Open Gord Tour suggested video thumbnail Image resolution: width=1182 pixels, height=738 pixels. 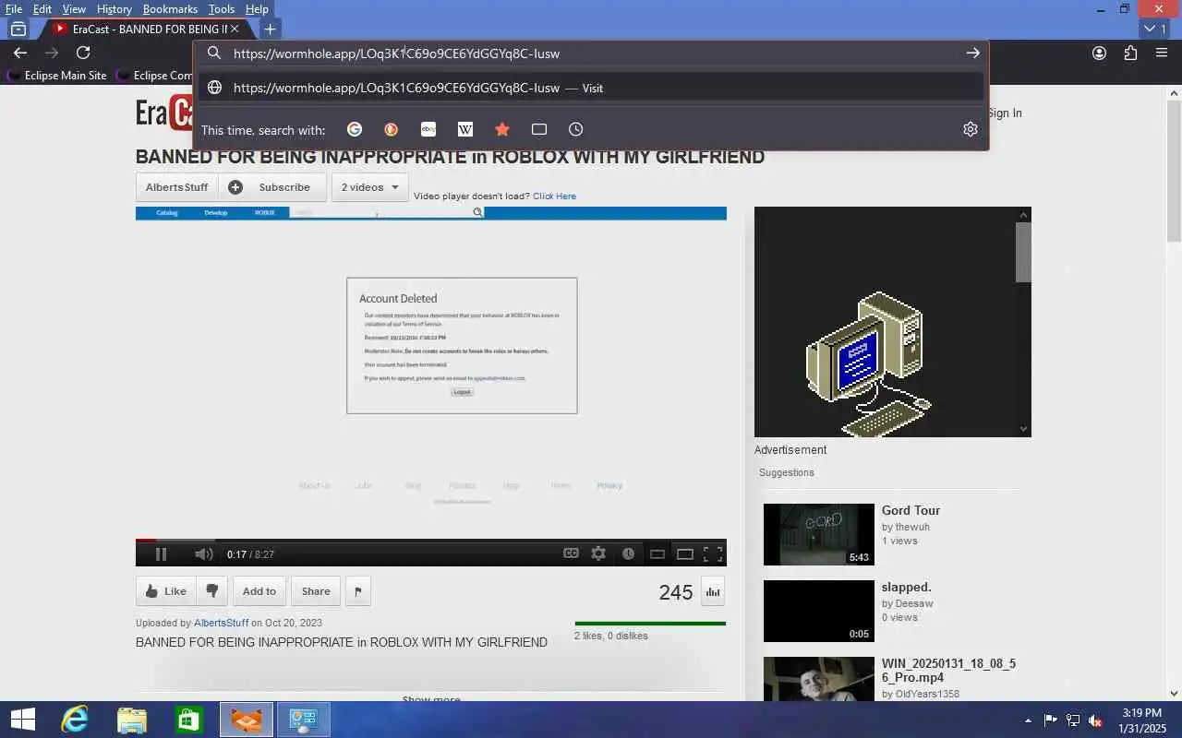tap(818, 534)
